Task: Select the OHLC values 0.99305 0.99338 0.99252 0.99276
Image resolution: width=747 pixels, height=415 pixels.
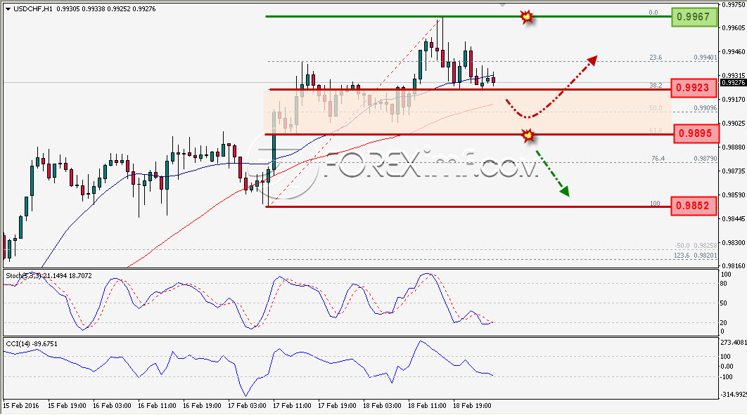Action: pyautogui.click(x=106, y=8)
